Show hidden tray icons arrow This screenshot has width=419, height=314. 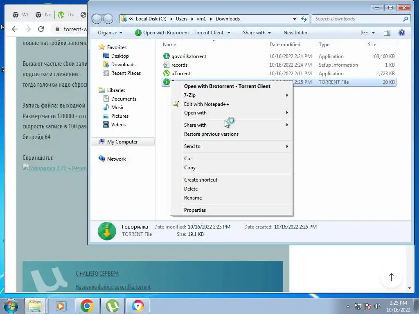click(x=348, y=306)
